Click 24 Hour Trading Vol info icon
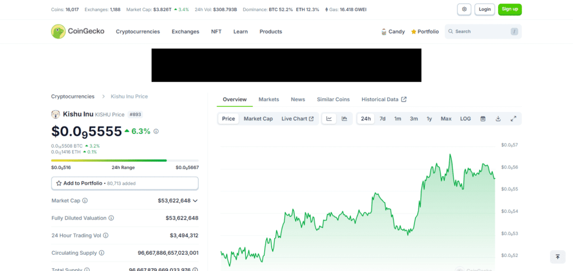This screenshot has height=271, width=573. click(x=106, y=236)
